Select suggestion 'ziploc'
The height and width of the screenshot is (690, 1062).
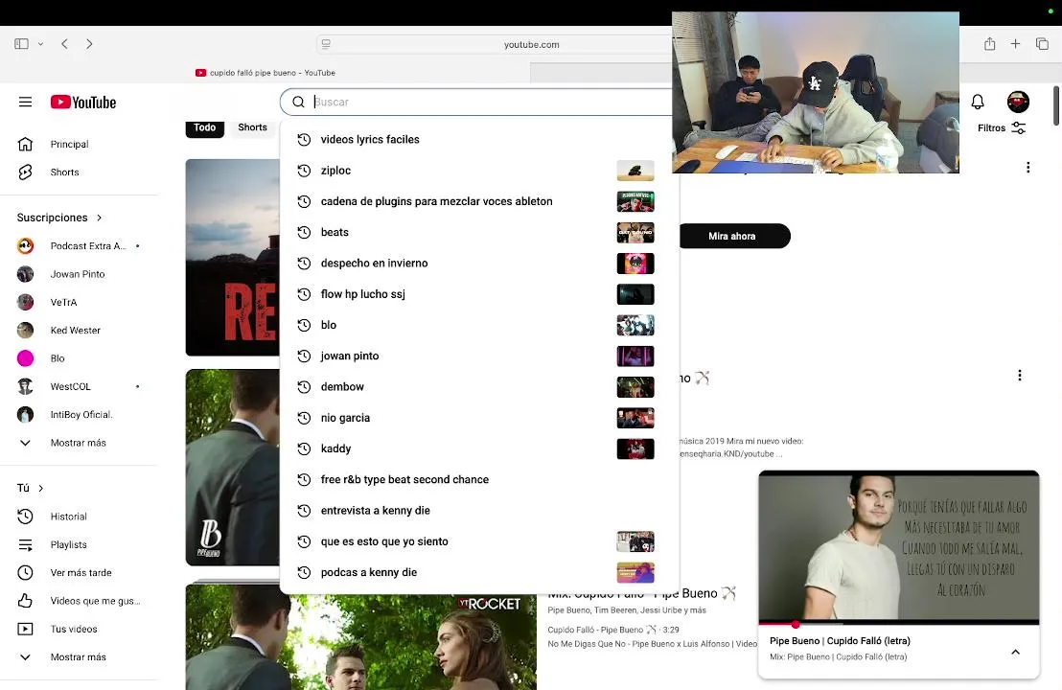(479, 171)
